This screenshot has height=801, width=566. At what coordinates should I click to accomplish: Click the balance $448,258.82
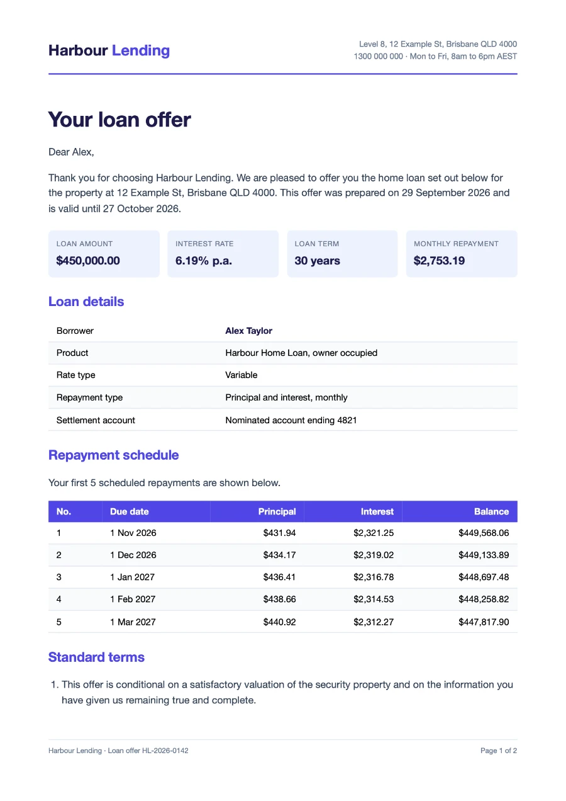[484, 599]
